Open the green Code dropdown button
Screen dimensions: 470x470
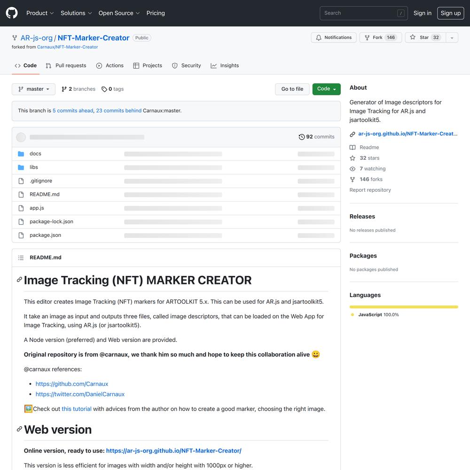click(327, 89)
